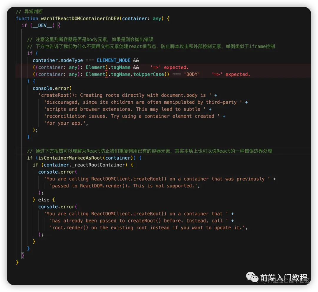Click console.error( inside the else block
The image size is (318, 292).
coord(58,207)
